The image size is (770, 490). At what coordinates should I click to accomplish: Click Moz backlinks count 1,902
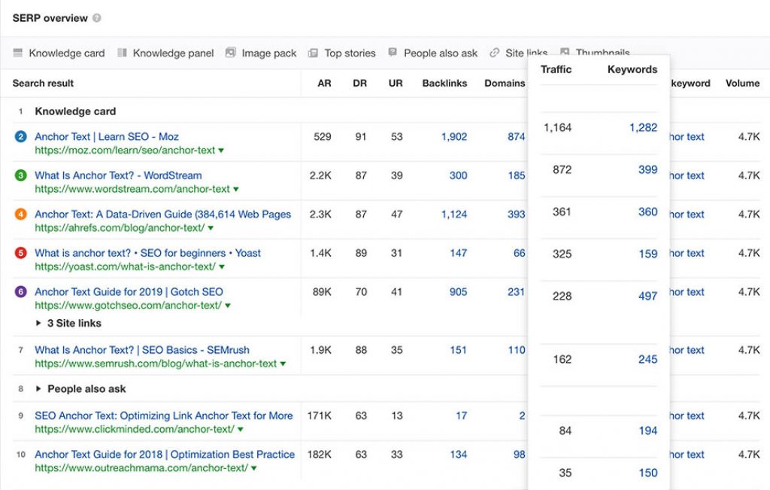coord(453,137)
